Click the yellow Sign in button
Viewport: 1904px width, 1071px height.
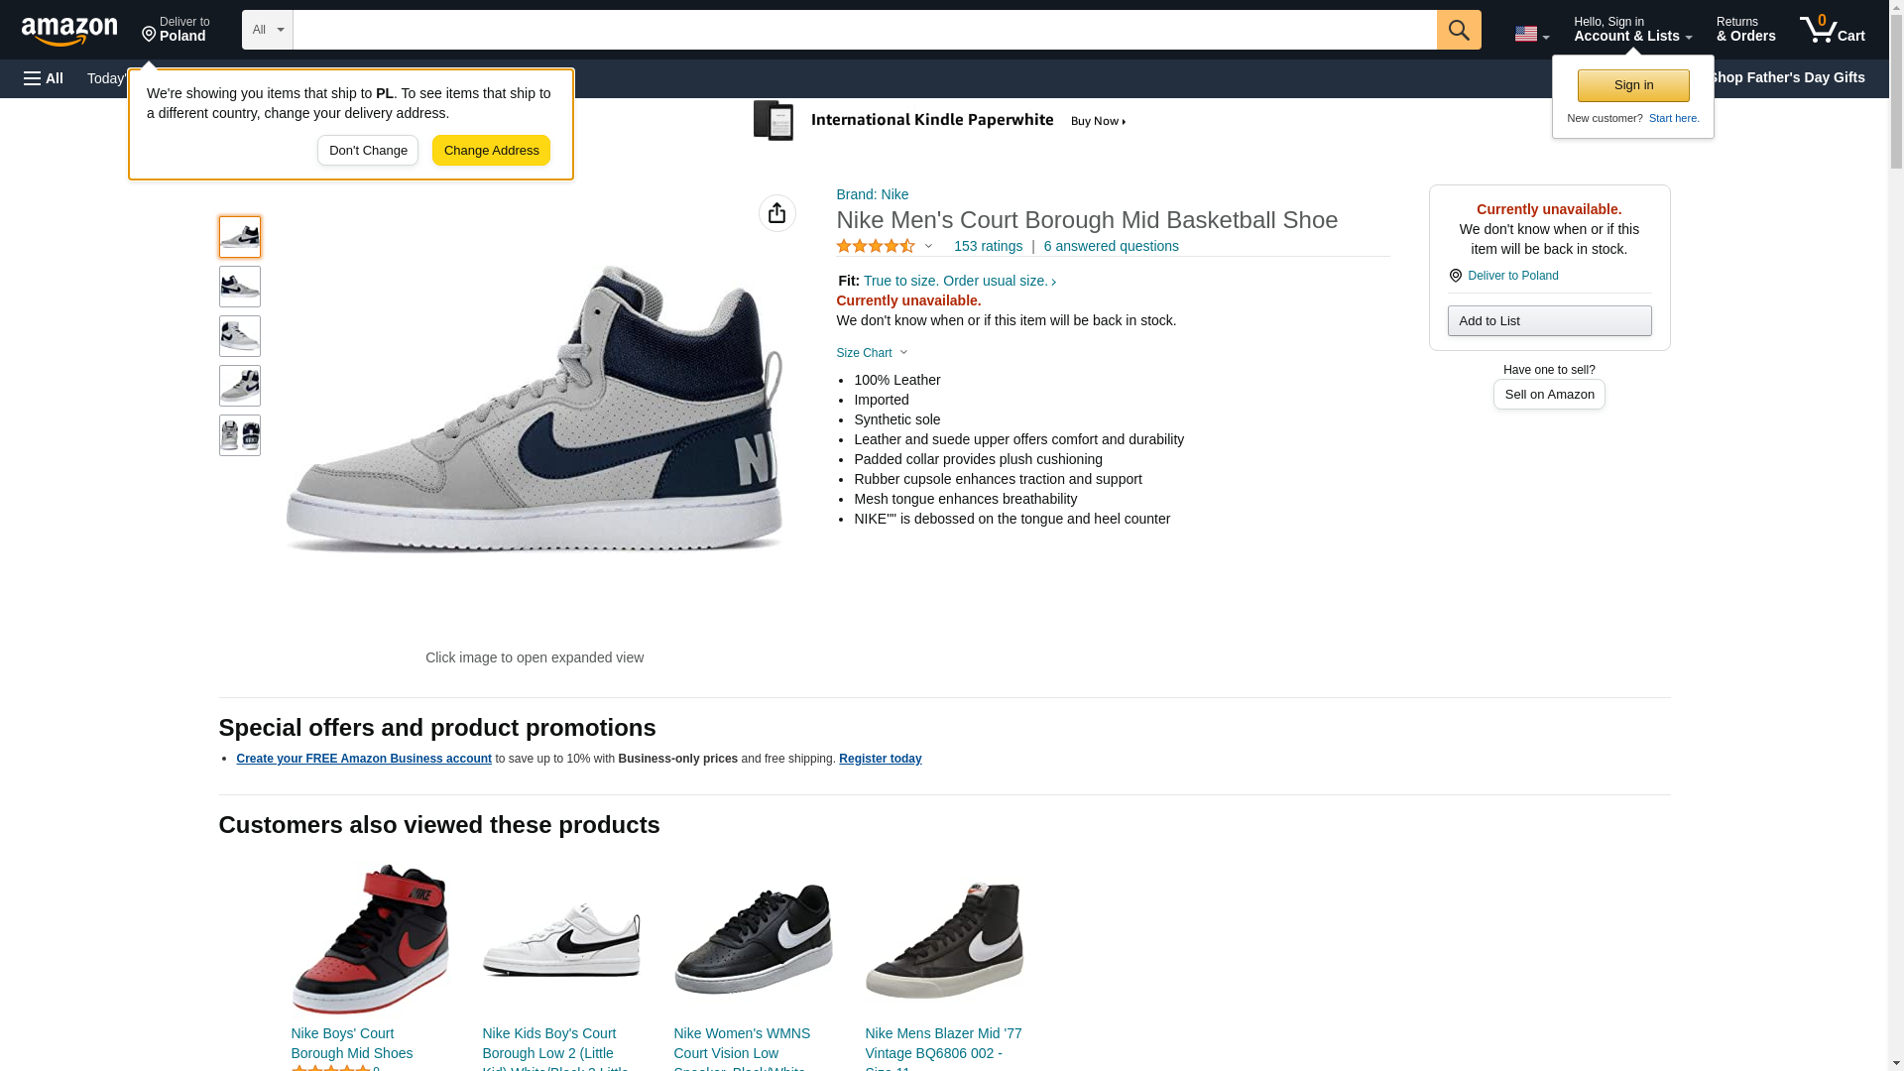1633,85
